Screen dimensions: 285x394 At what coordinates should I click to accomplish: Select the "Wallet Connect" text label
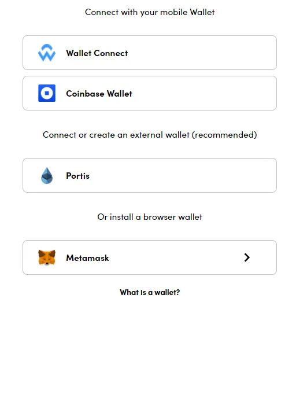(x=97, y=53)
